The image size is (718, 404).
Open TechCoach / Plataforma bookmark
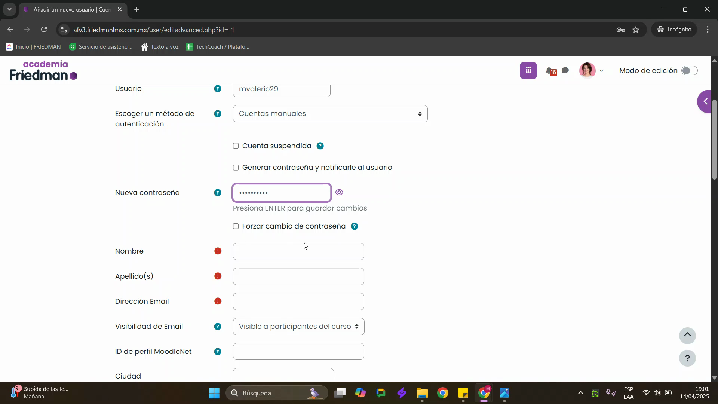click(218, 47)
